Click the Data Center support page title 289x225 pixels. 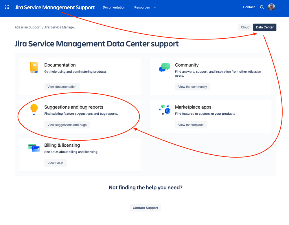click(x=97, y=44)
